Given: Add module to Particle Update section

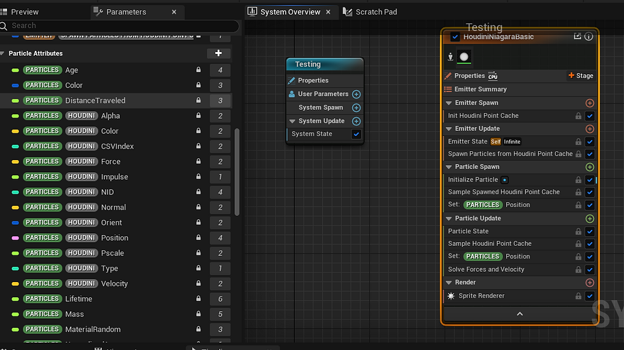Looking at the screenshot, I should tap(590, 219).
